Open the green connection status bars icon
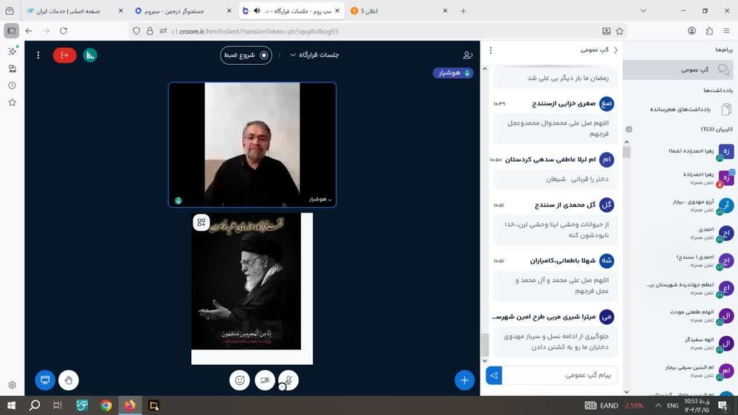The width and height of the screenshot is (738, 415). pyautogui.click(x=90, y=55)
